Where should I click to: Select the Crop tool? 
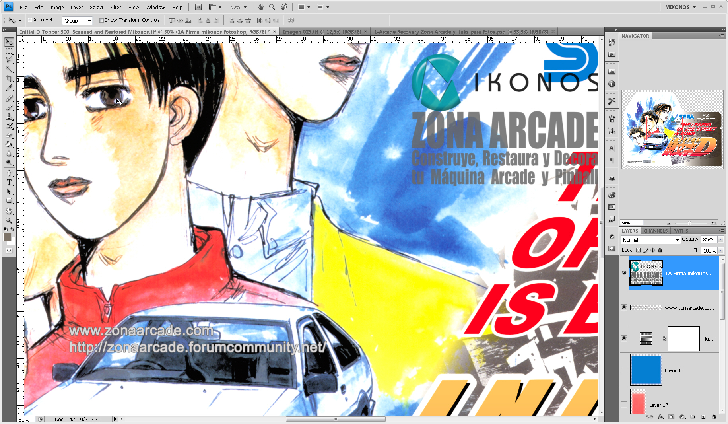click(9, 79)
